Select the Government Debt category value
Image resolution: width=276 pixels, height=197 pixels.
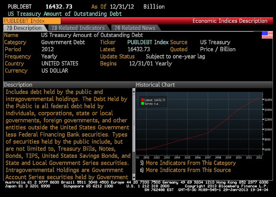point(63,42)
